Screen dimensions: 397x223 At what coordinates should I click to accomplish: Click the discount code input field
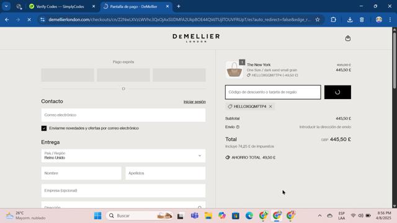(273, 92)
